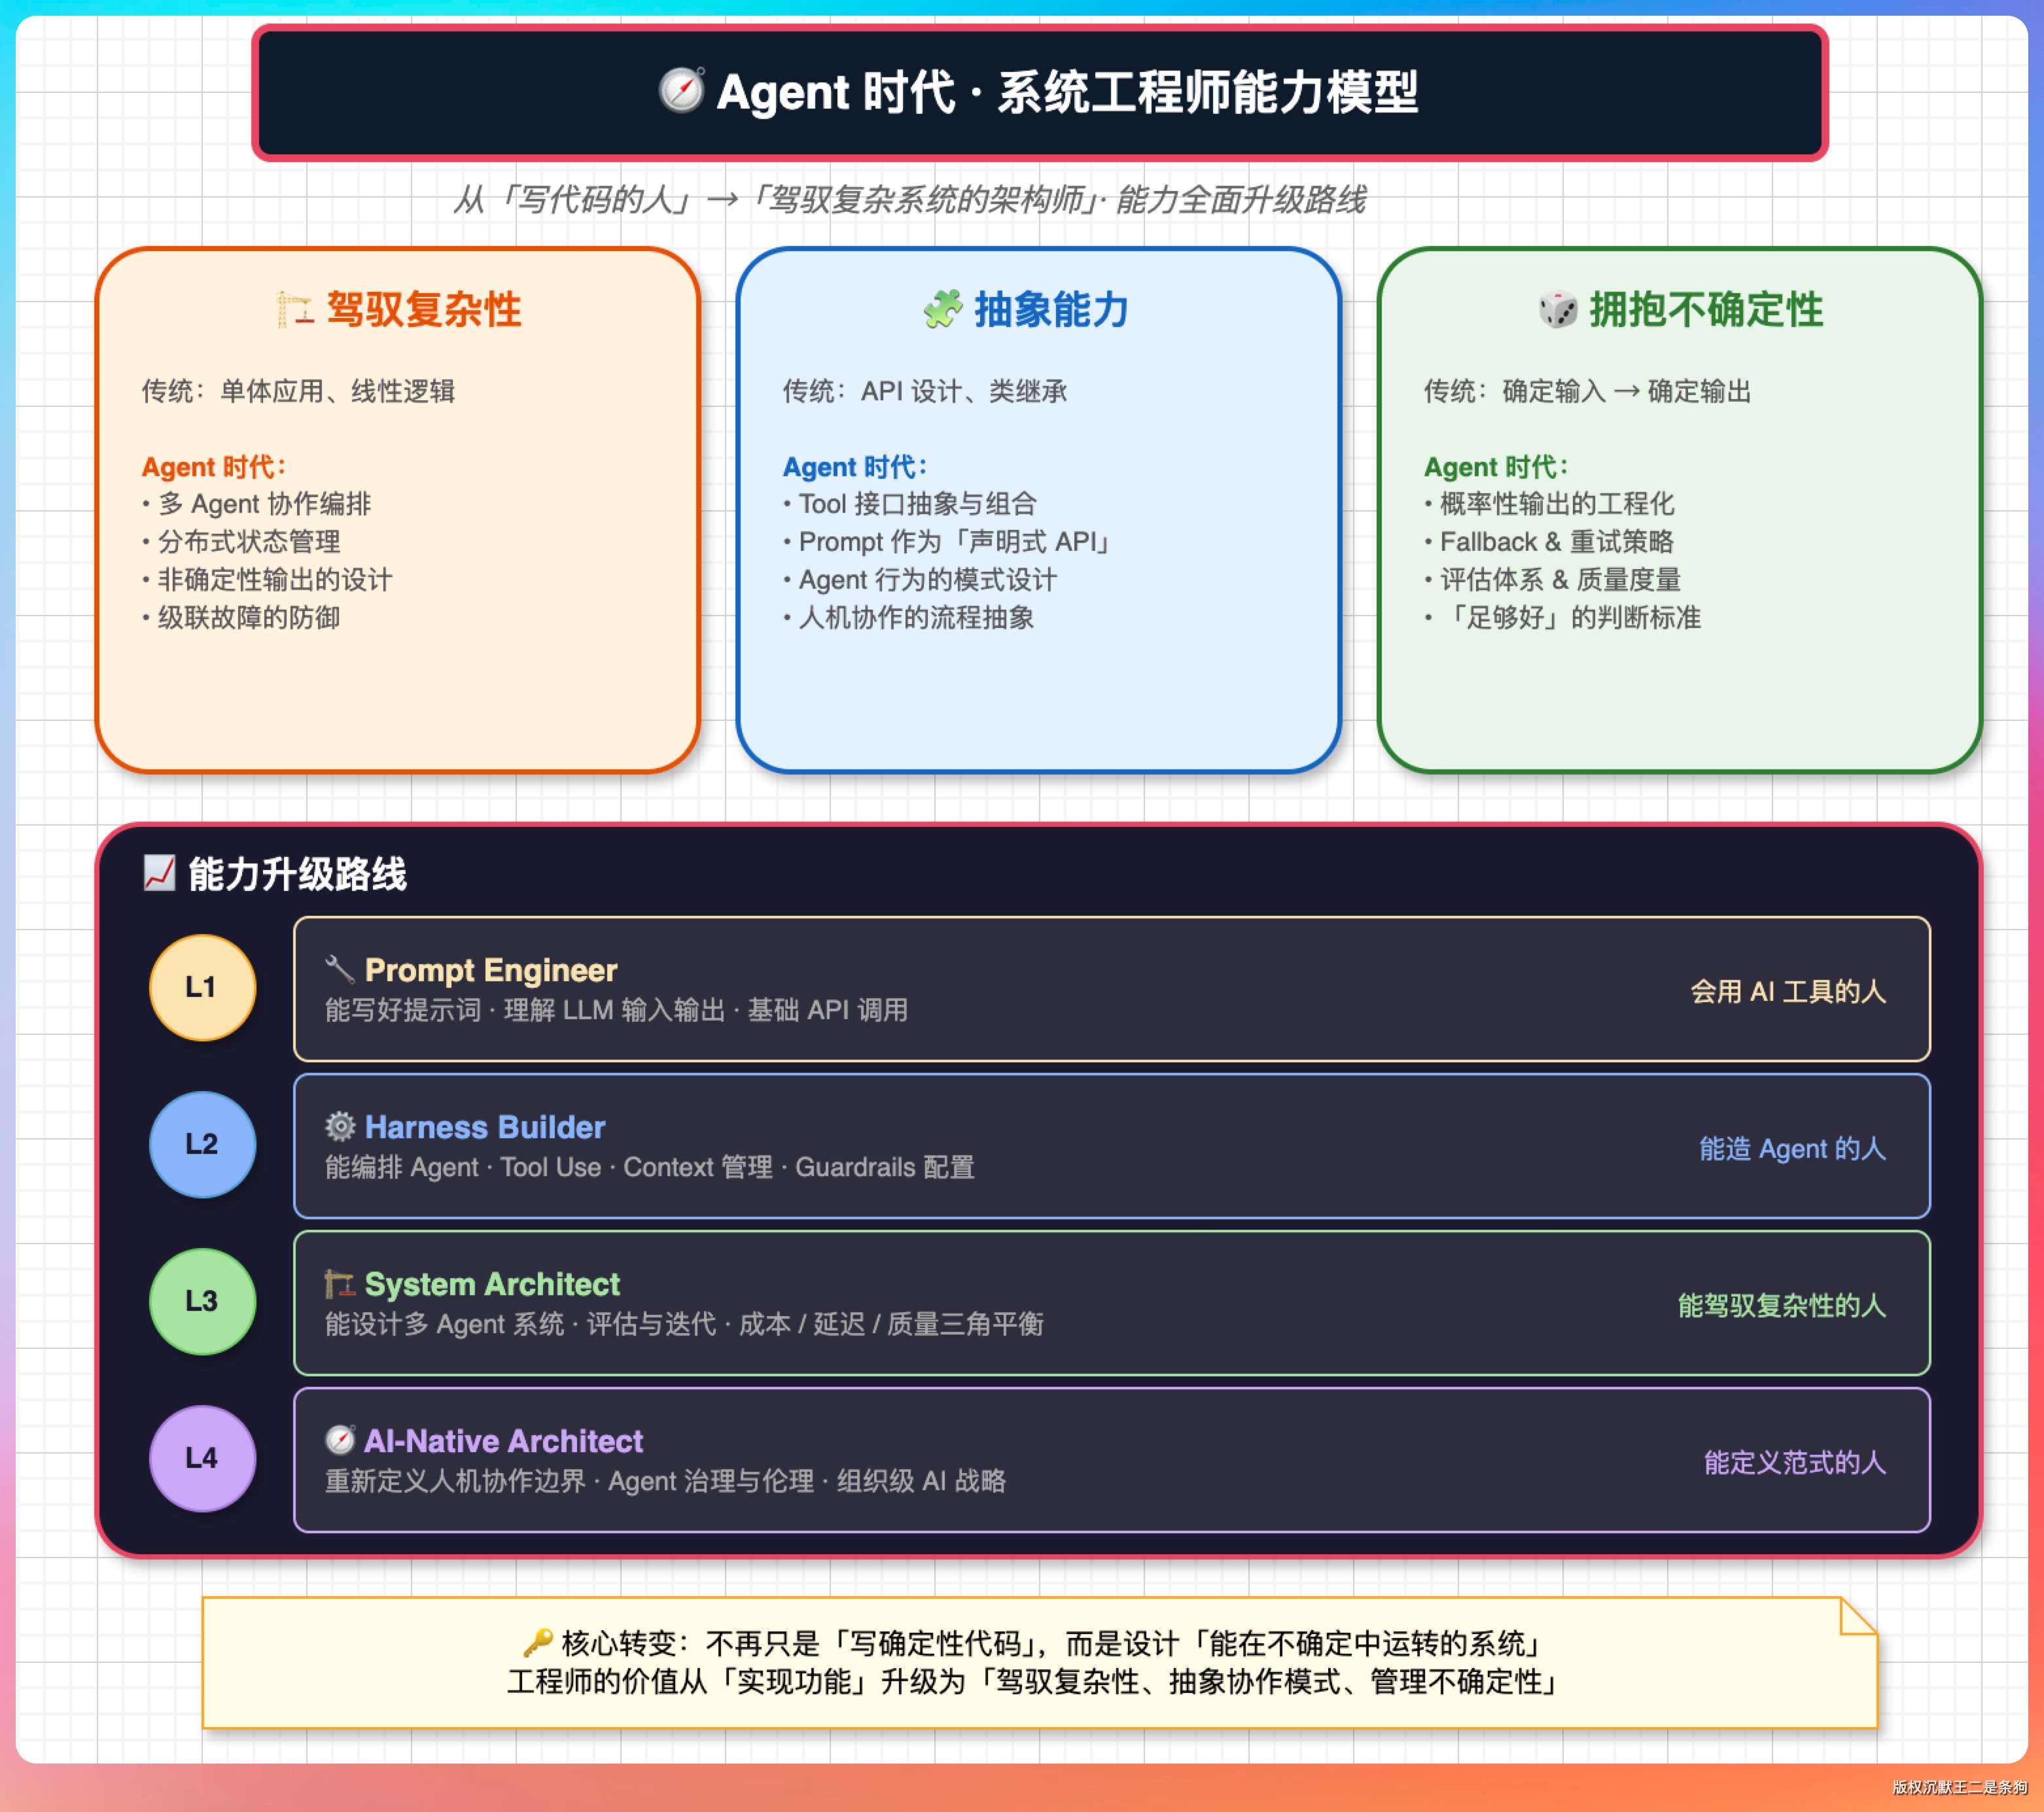Click the dice icon beside 拥抱不确定性
The height and width of the screenshot is (1812, 2044).
[x=1557, y=309]
